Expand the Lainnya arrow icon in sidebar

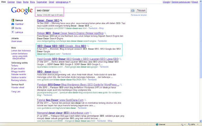pos(13,32)
